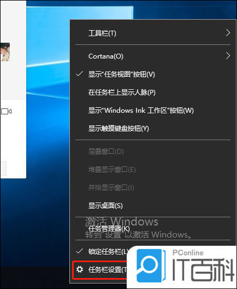Screen dimensions: 237x289
Task: Select 显示桌面(S) from the menu
Action: pos(153,205)
